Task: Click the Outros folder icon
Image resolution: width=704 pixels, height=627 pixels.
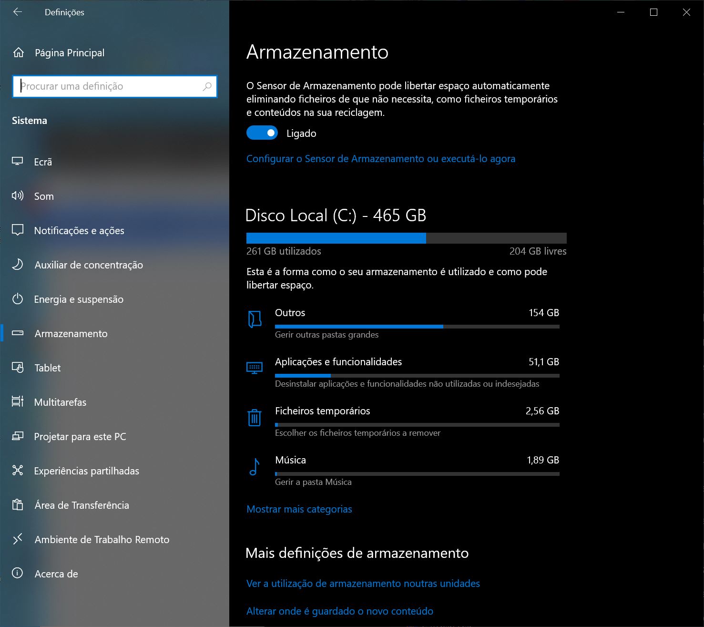Action: tap(255, 319)
